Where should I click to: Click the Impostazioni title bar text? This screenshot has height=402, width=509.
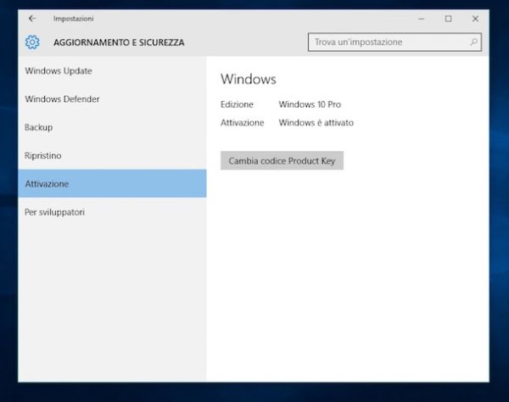pos(73,19)
